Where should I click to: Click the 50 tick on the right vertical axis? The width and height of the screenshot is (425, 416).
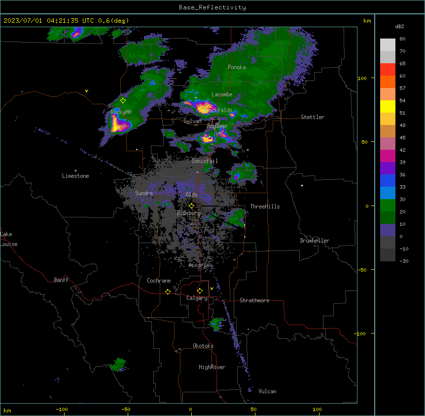(364, 142)
